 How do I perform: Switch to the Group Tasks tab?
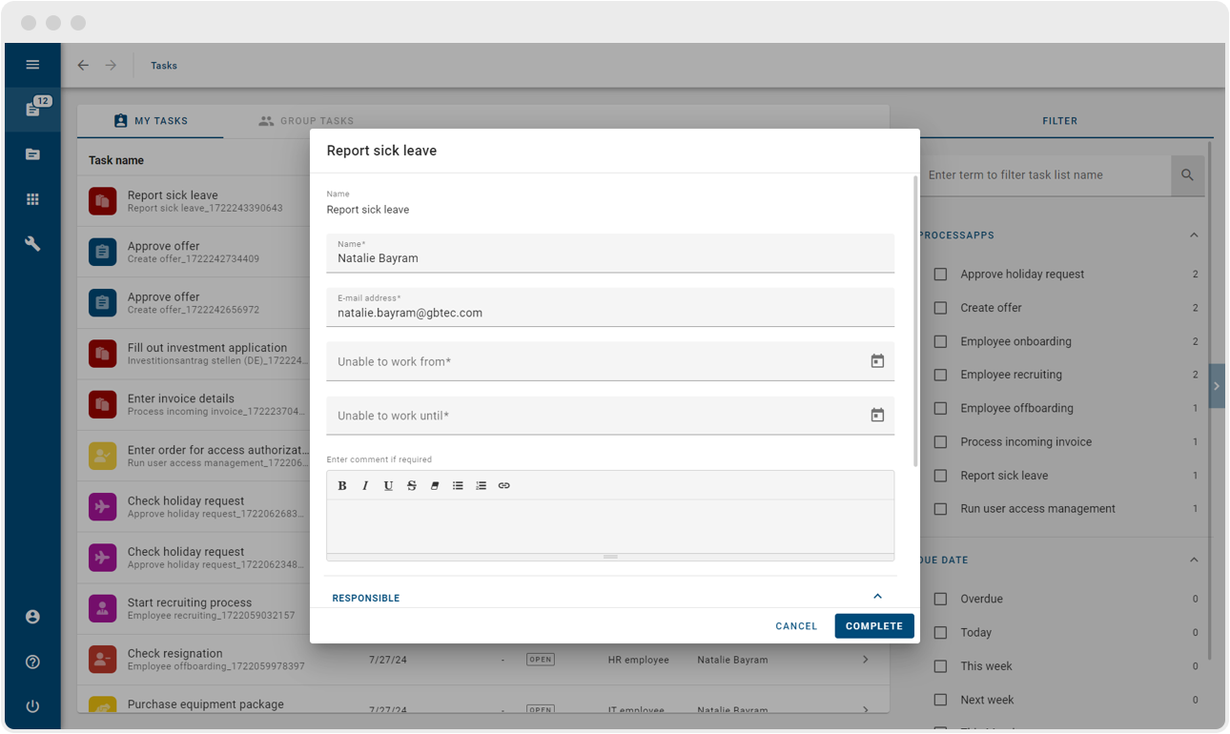coord(306,121)
